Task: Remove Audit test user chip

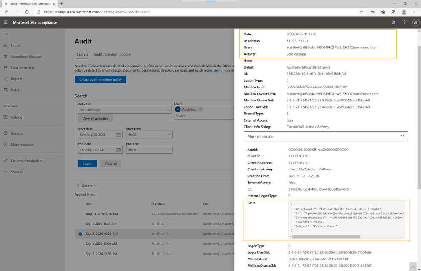Action: tap(201, 109)
